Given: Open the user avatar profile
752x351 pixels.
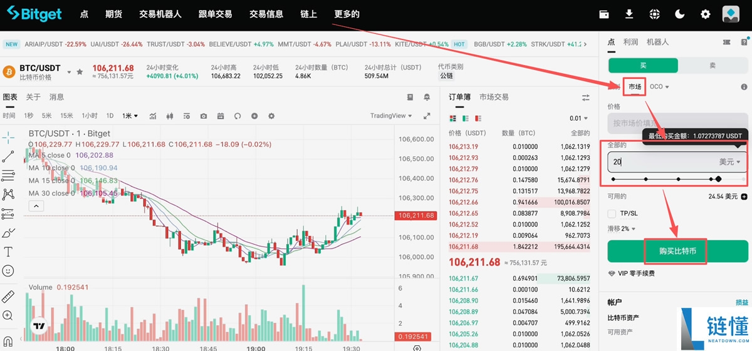Looking at the screenshot, I should (x=731, y=14).
